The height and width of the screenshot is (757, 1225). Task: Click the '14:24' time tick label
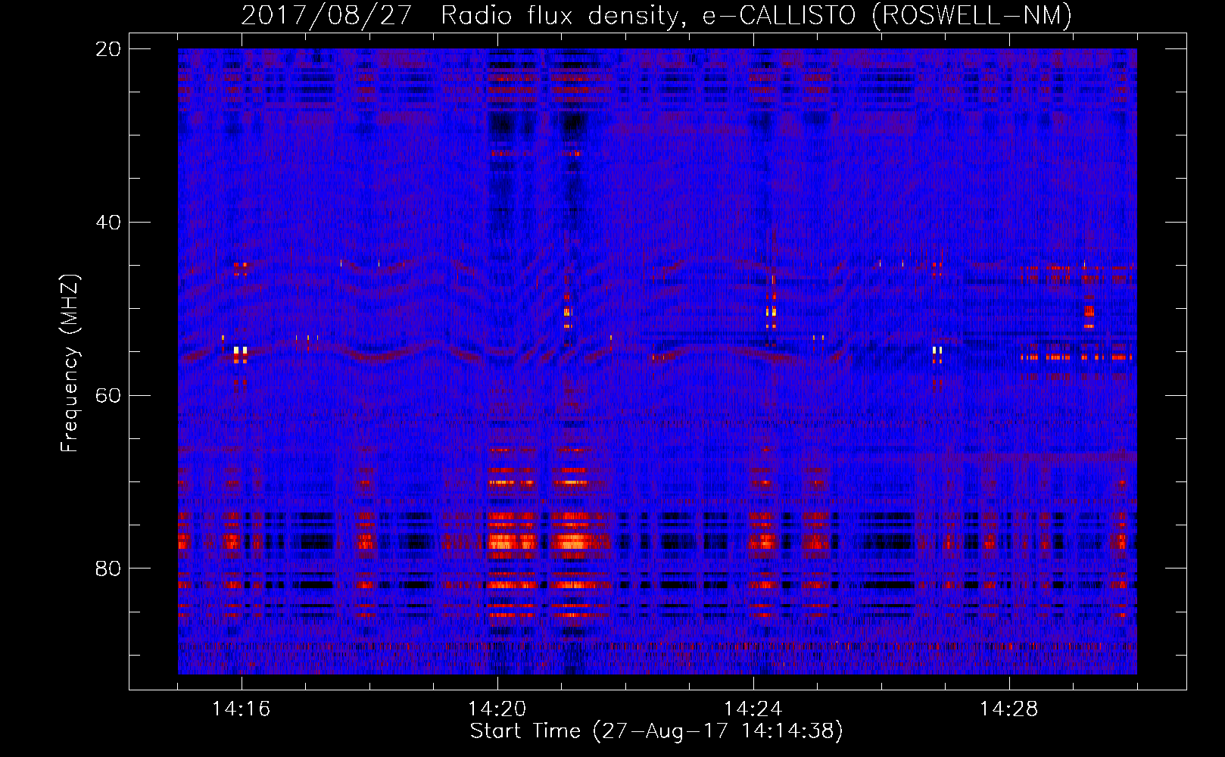click(x=753, y=709)
